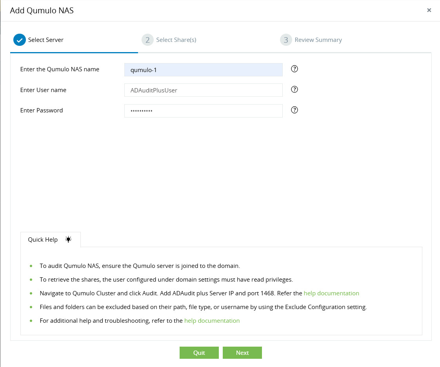This screenshot has height=367, width=440.
Task: Show help icon beside User name field
Action: (295, 90)
